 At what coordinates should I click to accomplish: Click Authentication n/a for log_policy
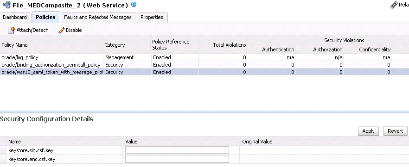[x=290, y=57]
